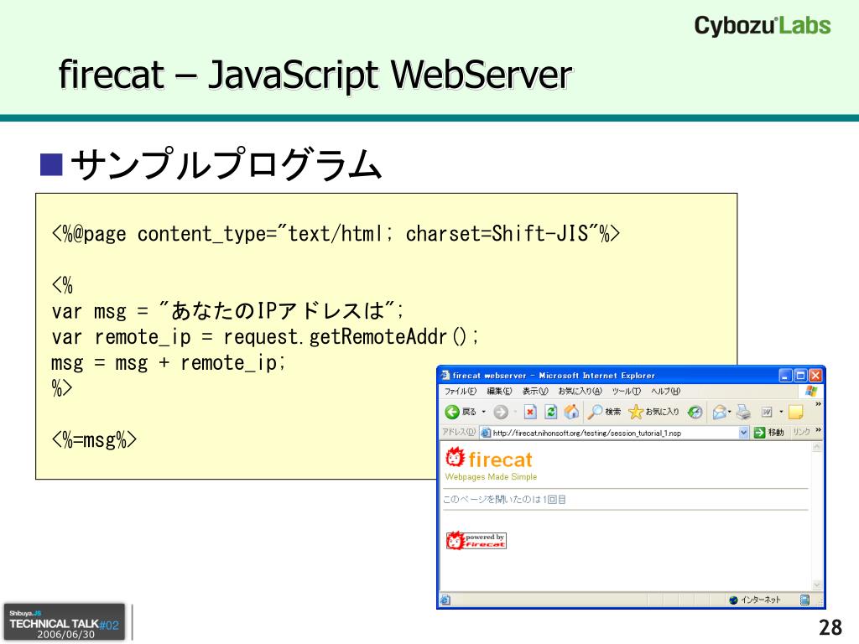Click the Back (戻る) arrow button
The image size is (859, 644).
coord(452,412)
